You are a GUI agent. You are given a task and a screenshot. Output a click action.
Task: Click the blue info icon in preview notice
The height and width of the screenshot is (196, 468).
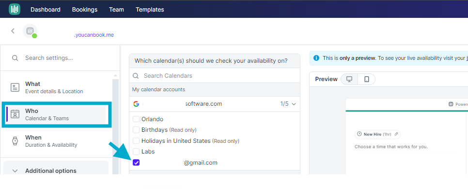(x=316, y=58)
